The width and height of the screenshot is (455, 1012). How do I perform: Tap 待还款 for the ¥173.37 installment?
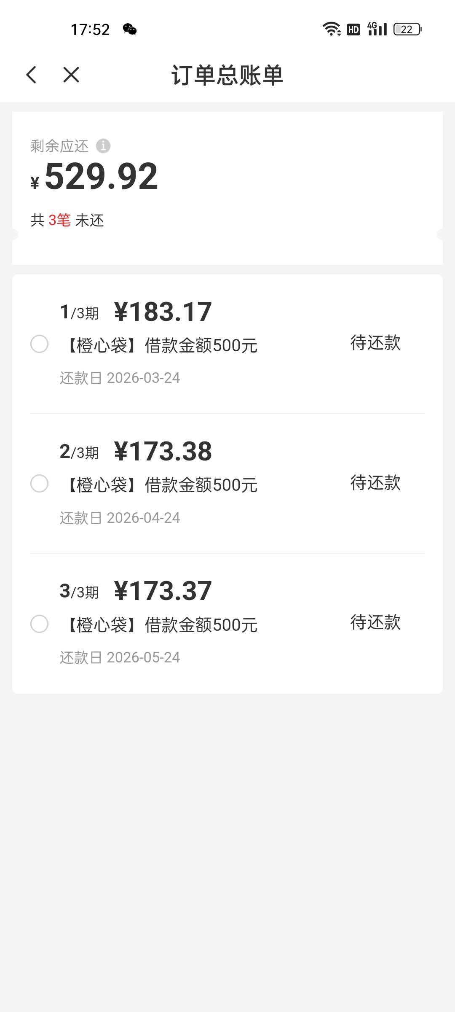(375, 622)
